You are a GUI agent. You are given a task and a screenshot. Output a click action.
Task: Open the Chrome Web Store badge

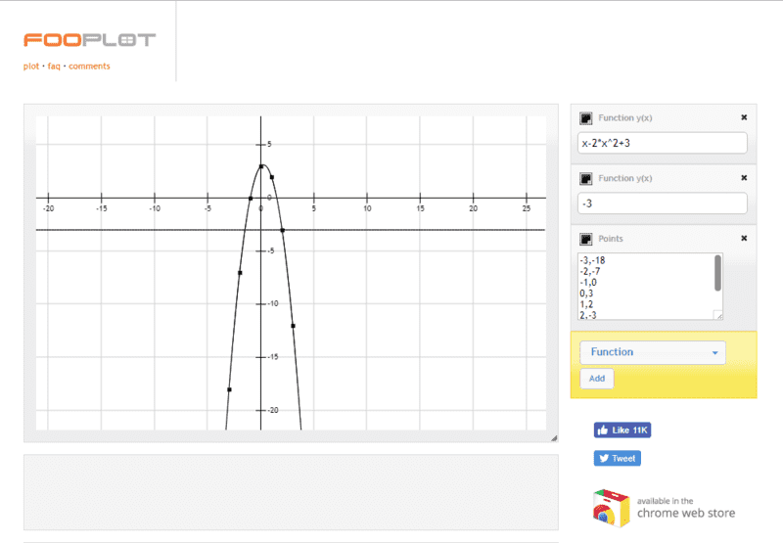pos(664,507)
